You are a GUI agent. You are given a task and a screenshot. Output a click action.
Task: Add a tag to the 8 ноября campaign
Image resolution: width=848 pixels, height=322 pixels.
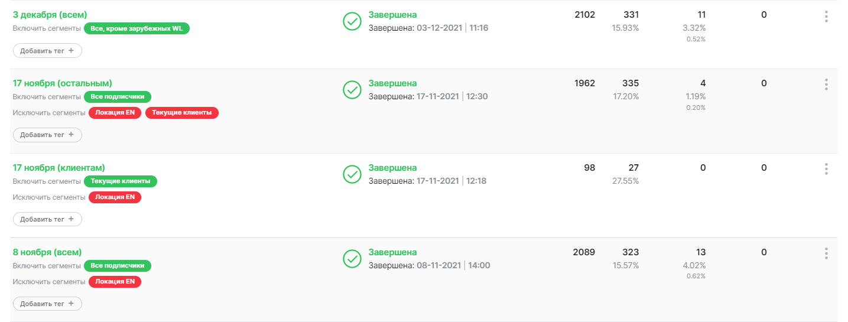coord(47,304)
